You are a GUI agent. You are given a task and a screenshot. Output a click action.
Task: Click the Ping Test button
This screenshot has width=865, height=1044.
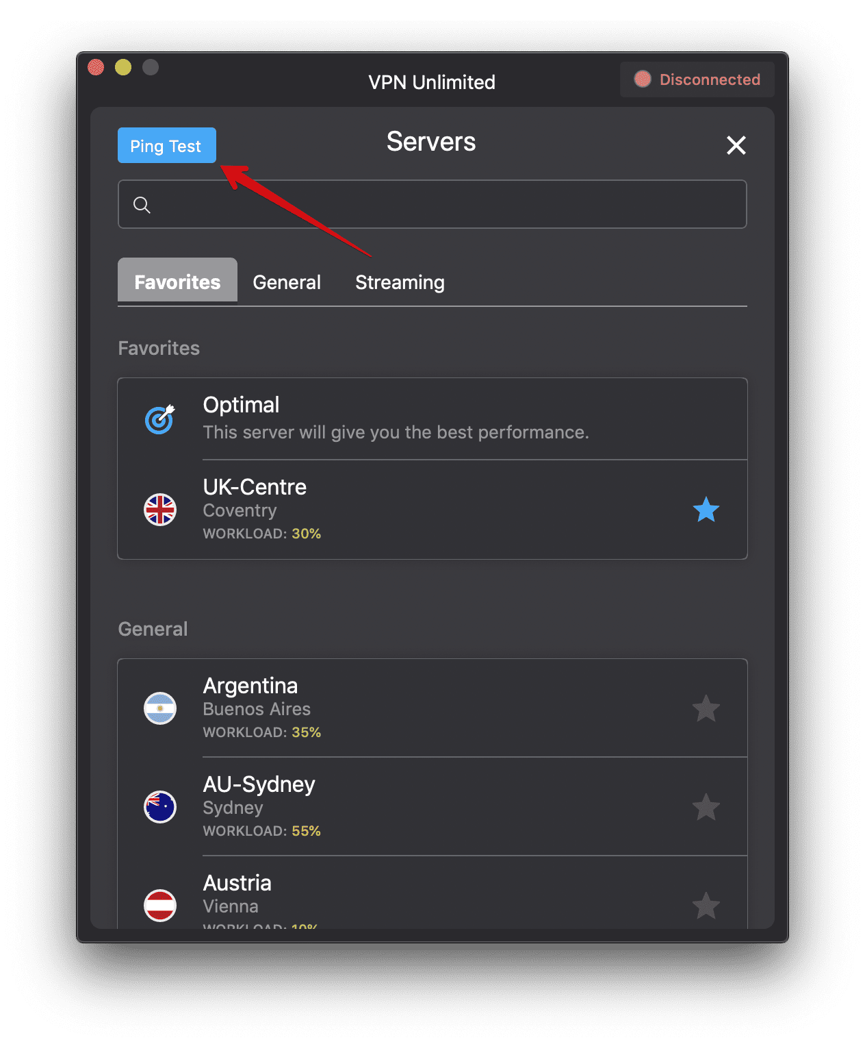pyautogui.click(x=166, y=145)
